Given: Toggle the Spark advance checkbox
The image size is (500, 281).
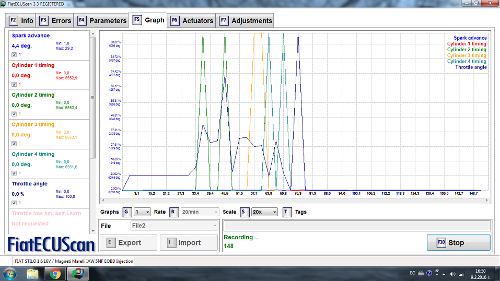Looking at the screenshot, I should (x=14, y=54).
